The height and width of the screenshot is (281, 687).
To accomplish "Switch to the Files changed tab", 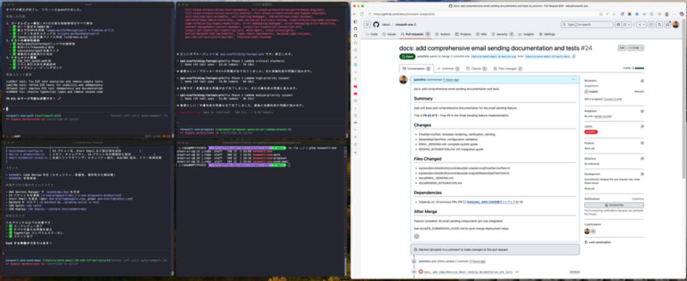I will tap(507, 69).
